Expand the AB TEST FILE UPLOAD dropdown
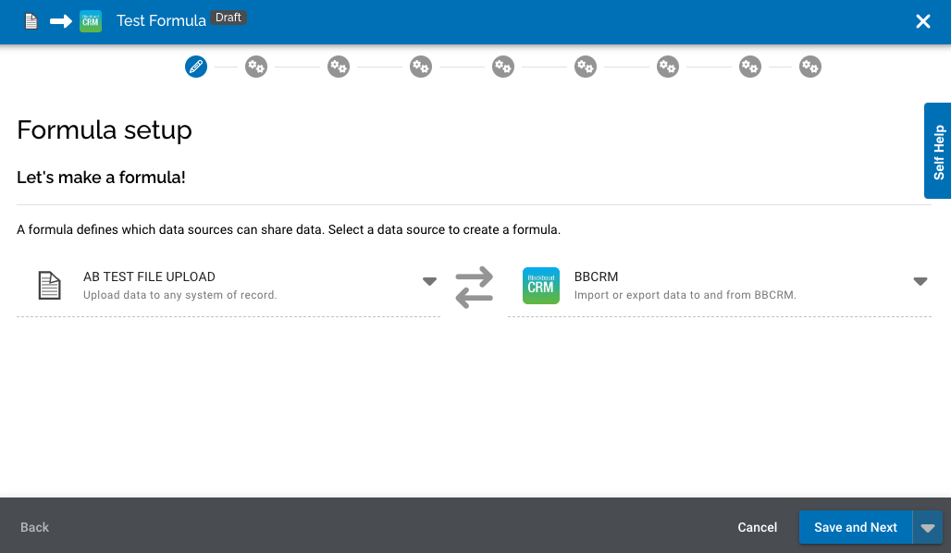This screenshot has width=951, height=553. click(429, 281)
